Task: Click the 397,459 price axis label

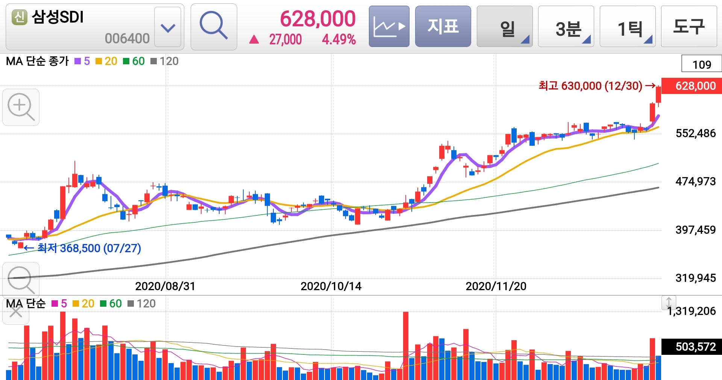Action: coord(696,230)
